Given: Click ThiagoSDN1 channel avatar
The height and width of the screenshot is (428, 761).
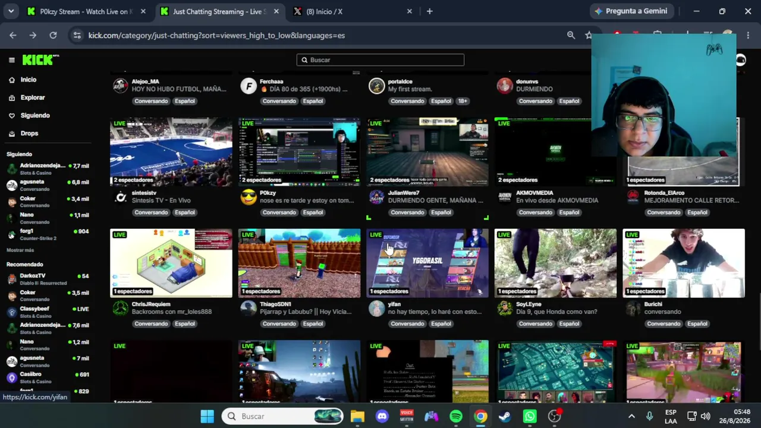Looking at the screenshot, I should pos(249,308).
